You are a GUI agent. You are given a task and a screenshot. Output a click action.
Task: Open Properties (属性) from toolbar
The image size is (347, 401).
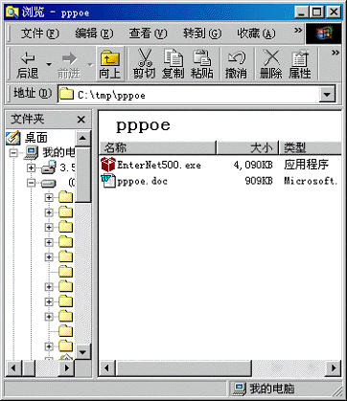coord(300,64)
